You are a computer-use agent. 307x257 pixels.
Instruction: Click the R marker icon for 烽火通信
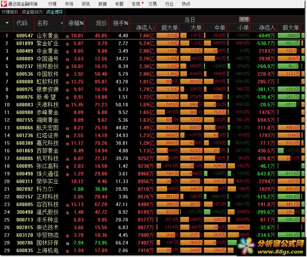pos(68,175)
